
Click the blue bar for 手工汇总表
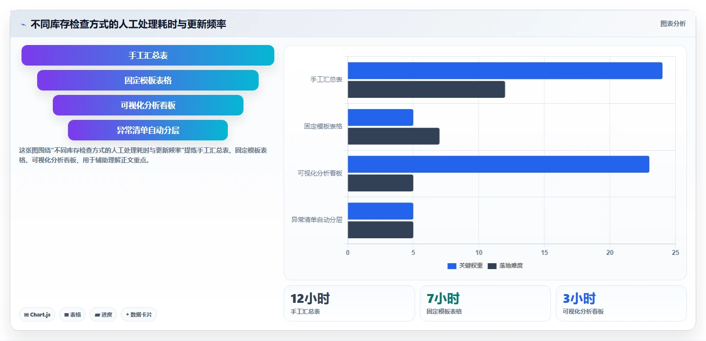pos(505,70)
